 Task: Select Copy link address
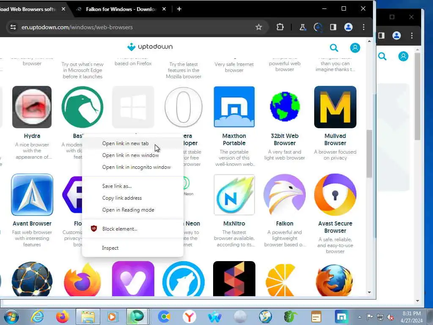(x=133, y=198)
